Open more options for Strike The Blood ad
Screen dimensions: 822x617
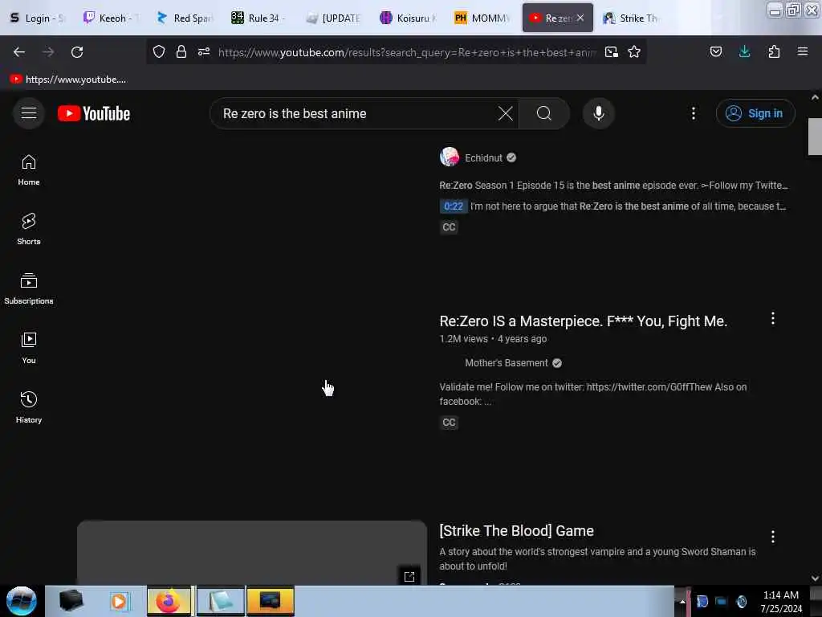(773, 536)
